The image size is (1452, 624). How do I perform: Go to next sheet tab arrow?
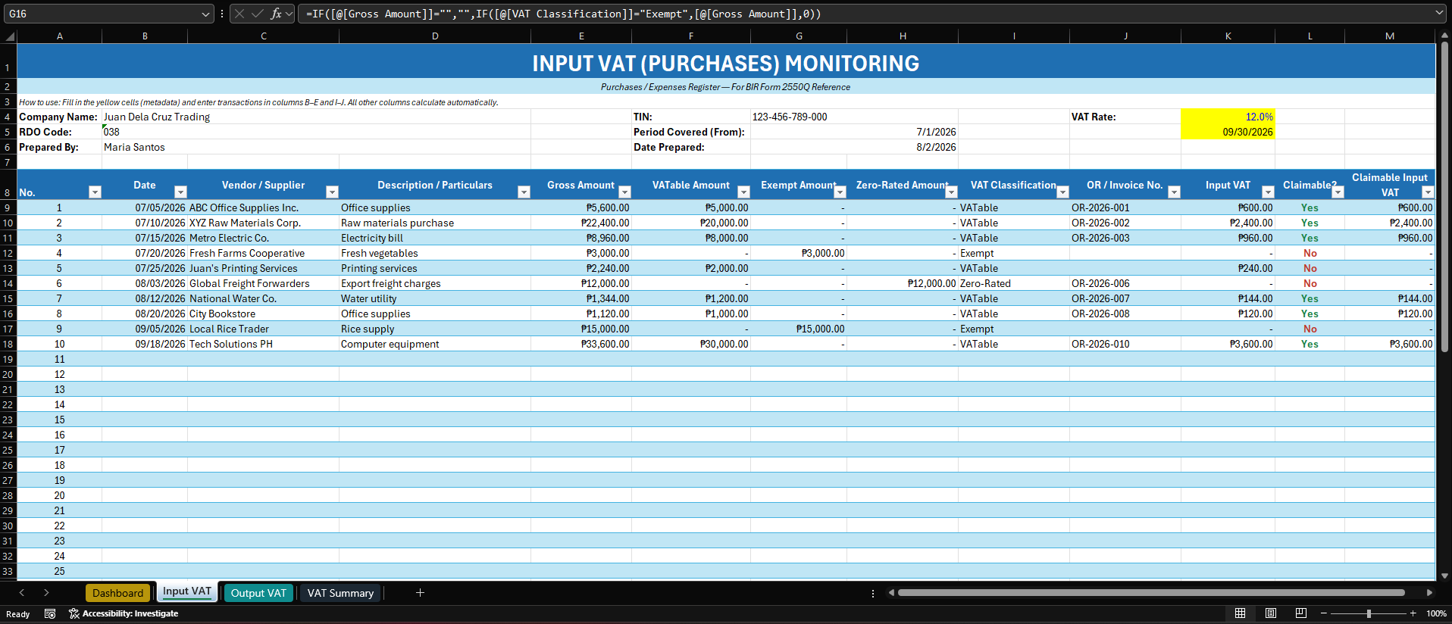46,593
